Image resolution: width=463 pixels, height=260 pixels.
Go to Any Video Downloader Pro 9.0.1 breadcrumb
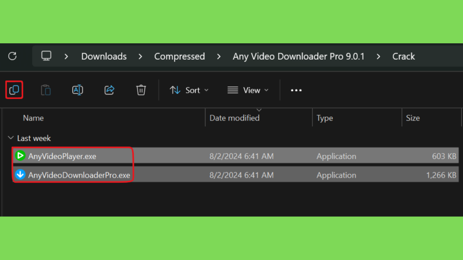click(298, 56)
